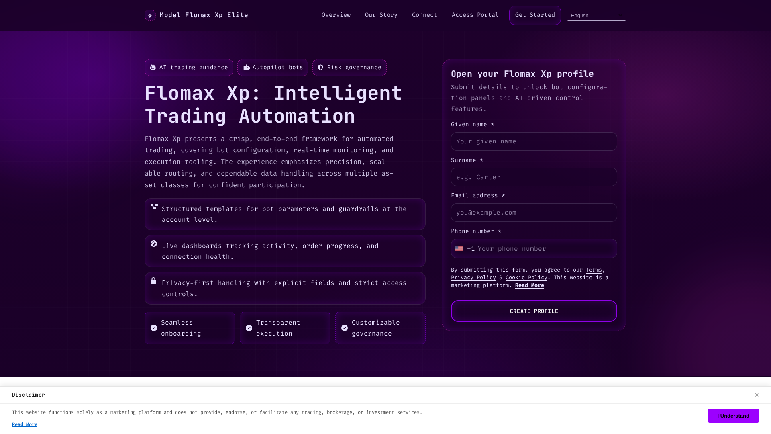
Task: Open the English language dropdown
Action: click(x=596, y=15)
